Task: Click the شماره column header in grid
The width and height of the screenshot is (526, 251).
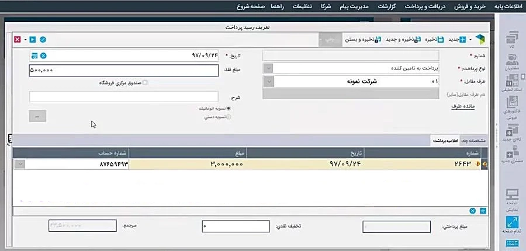Action: click(423, 153)
